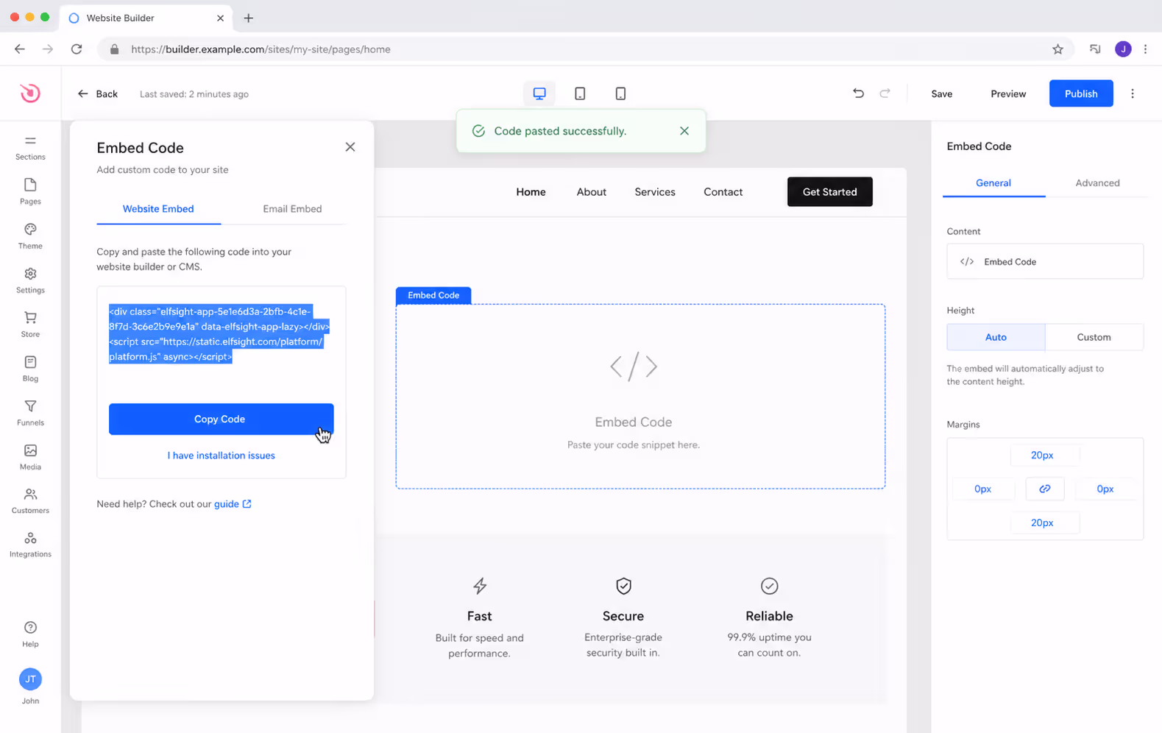Select the Embed Code placeholder block on canvas

[640, 397]
